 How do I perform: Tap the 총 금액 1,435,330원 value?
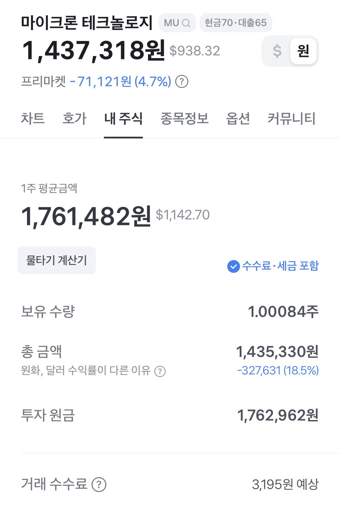click(277, 352)
